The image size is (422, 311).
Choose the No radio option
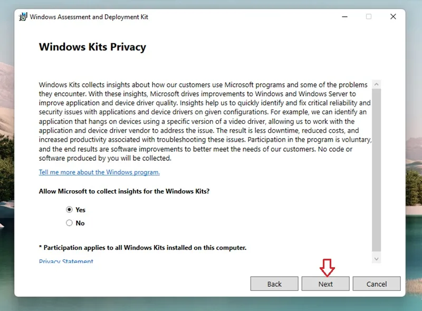[x=70, y=223]
